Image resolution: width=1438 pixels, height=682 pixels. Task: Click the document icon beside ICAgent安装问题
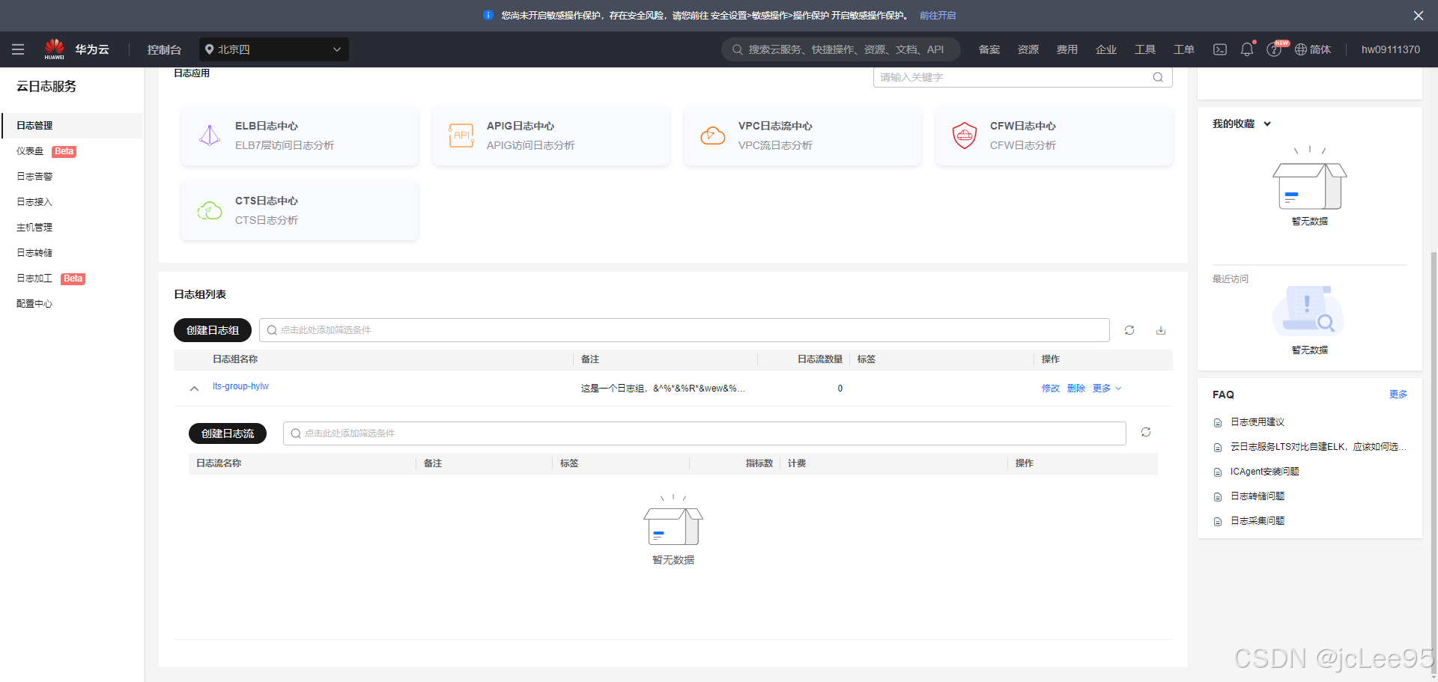(x=1218, y=472)
